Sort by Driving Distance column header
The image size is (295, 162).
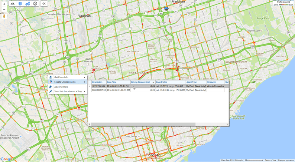pyautogui.click(x=140, y=82)
